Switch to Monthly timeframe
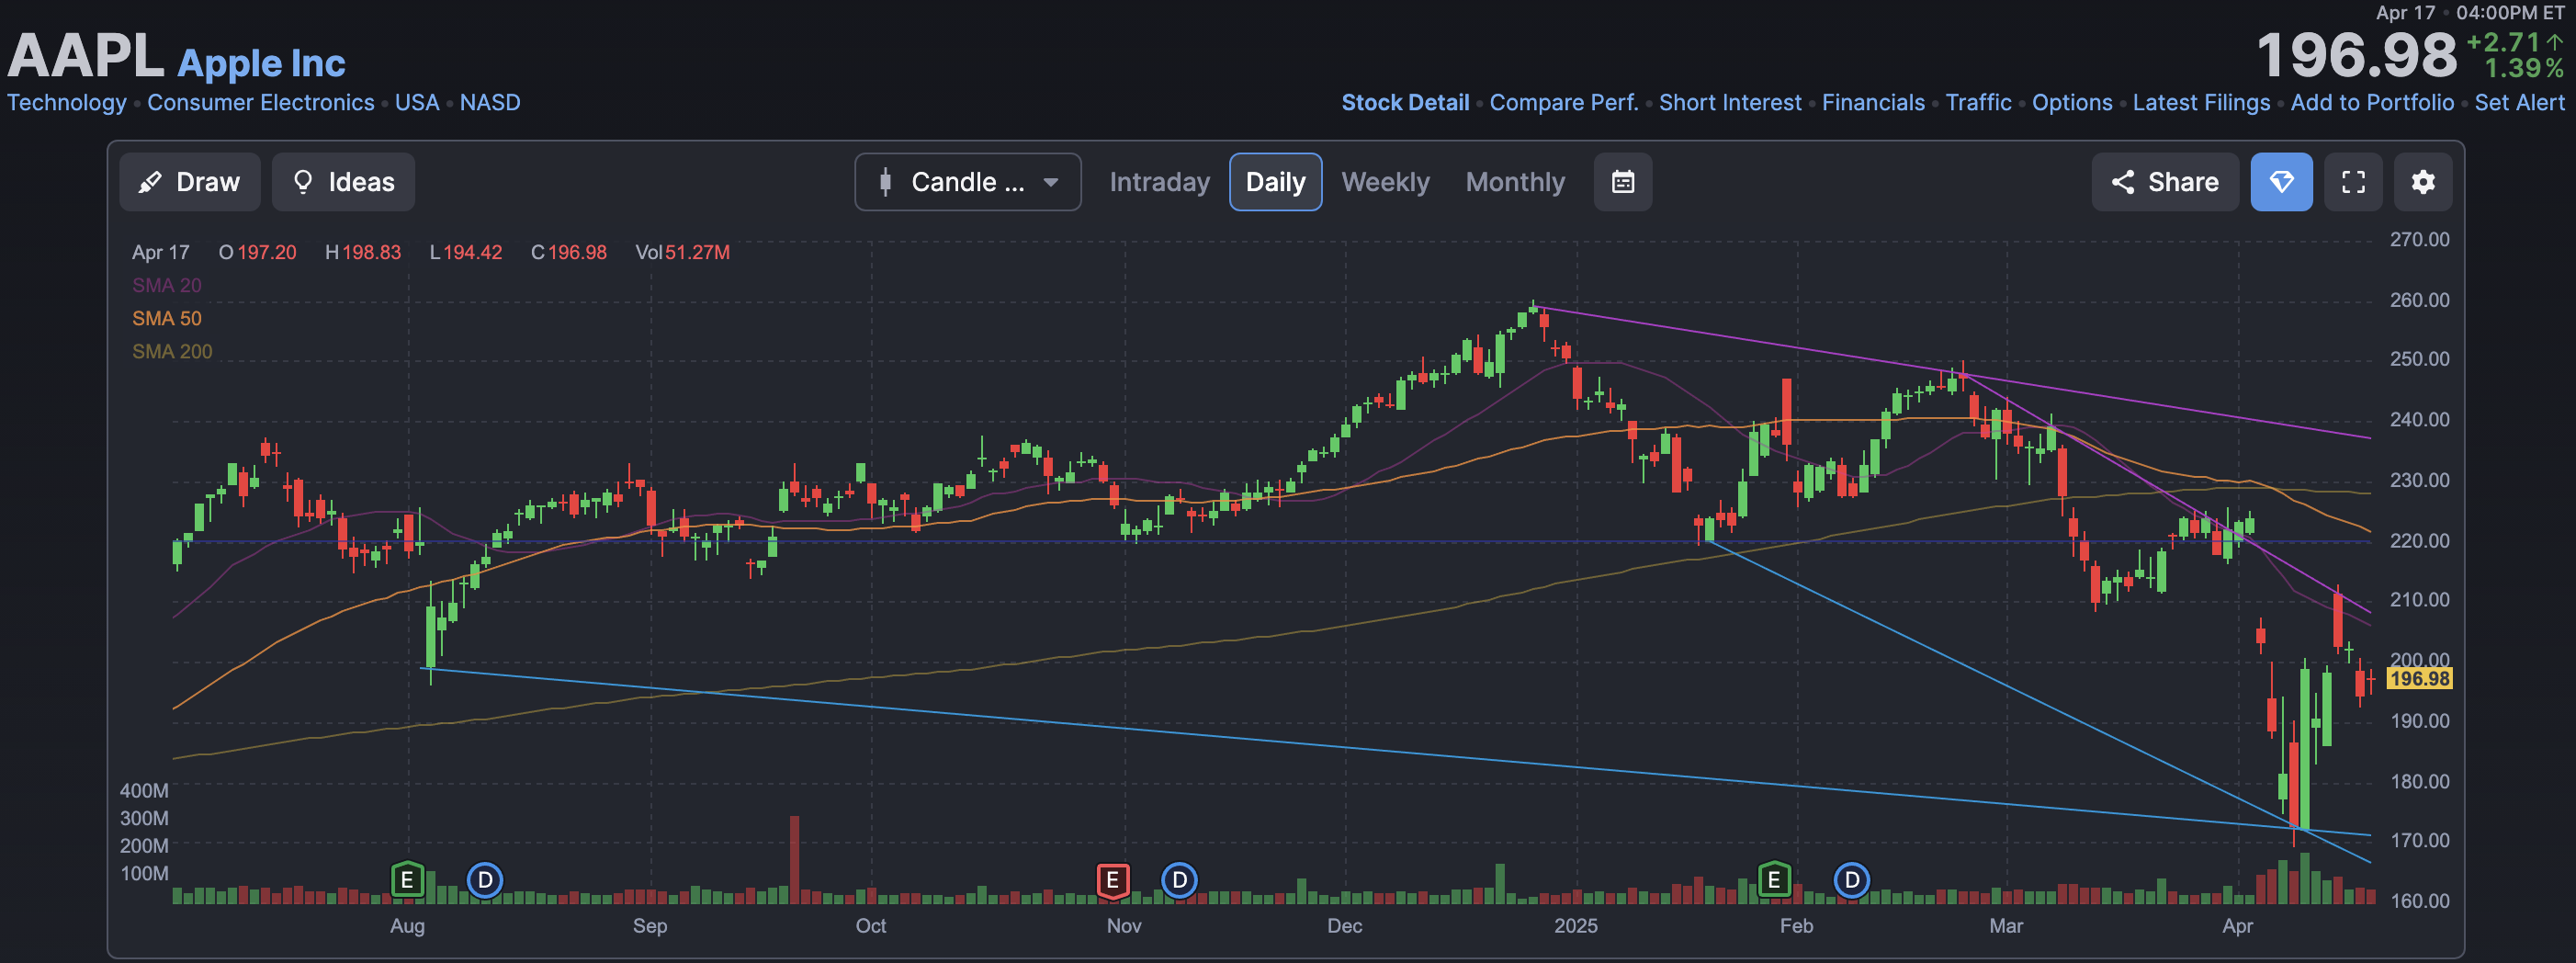The width and height of the screenshot is (2576, 963). coord(1515,182)
